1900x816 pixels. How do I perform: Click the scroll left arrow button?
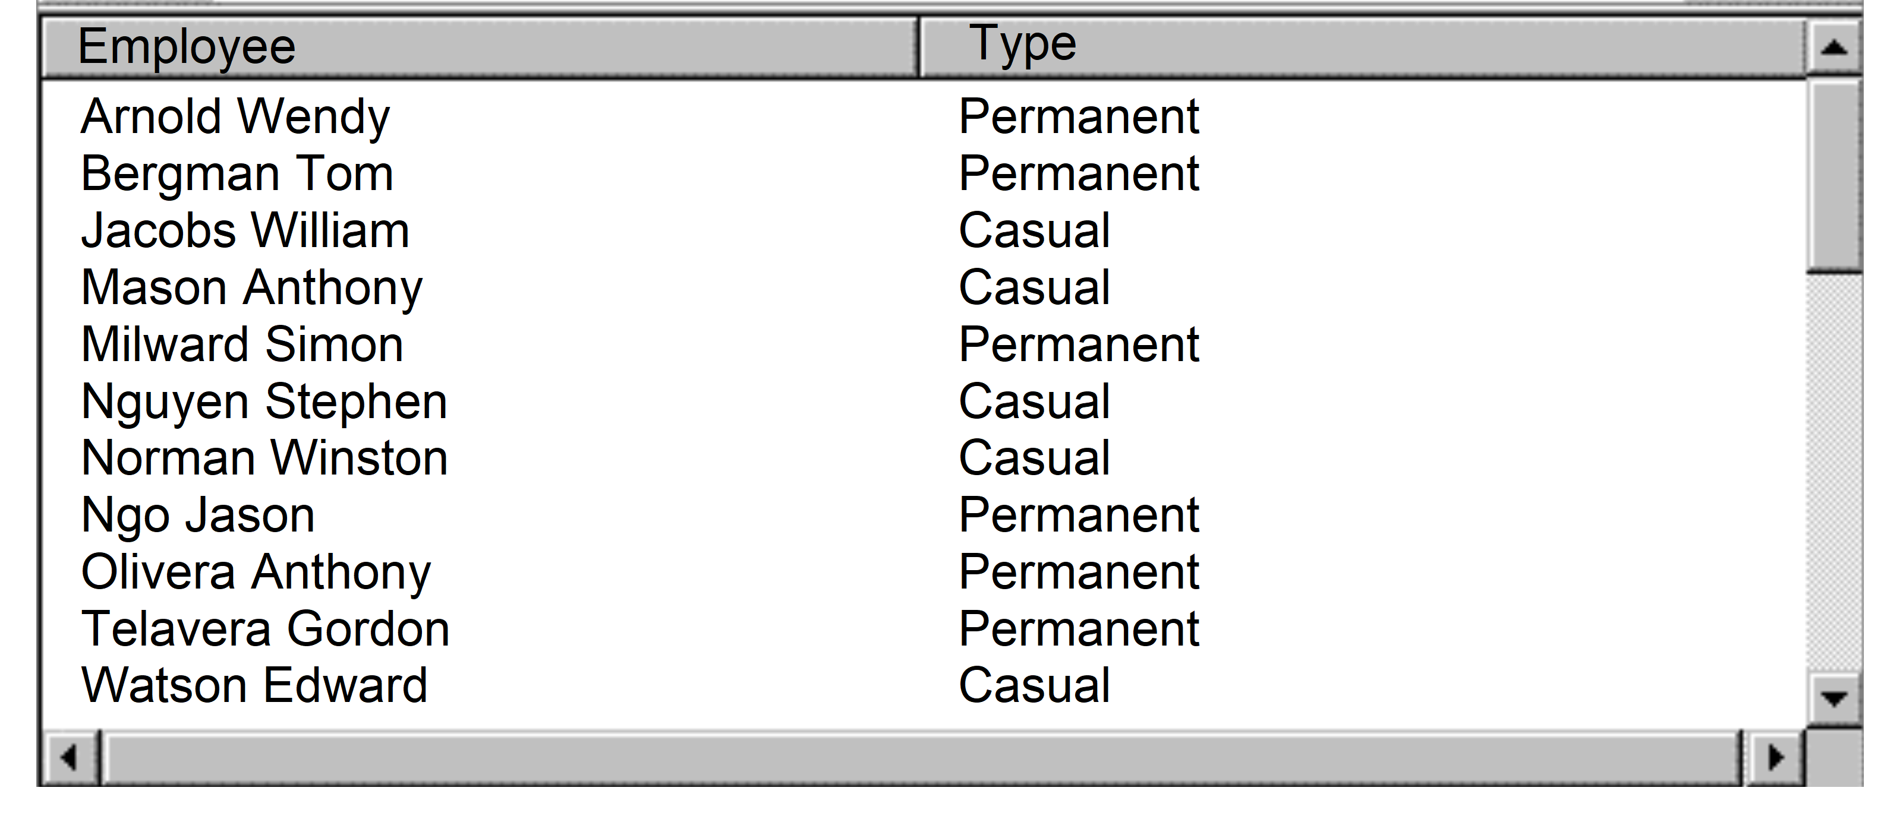click(x=70, y=757)
